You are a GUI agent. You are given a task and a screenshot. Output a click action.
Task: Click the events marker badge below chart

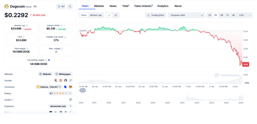82,90
